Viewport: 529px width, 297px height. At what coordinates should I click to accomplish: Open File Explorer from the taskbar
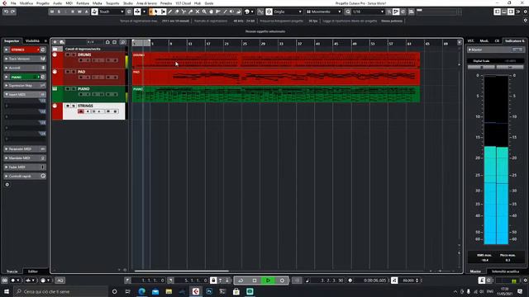pyautogui.click(x=169, y=291)
